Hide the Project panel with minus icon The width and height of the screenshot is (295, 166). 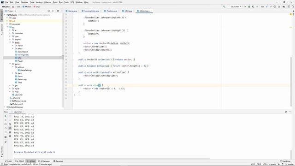coord(62,11)
